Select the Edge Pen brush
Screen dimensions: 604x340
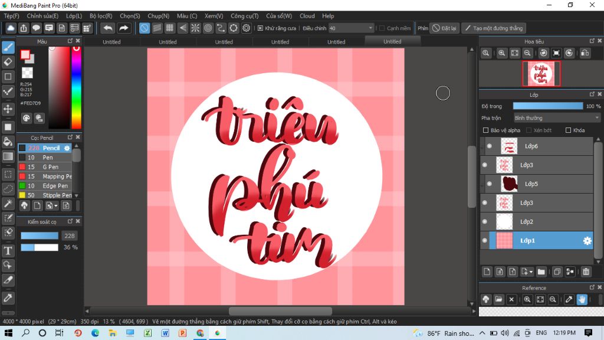click(x=45, y=186)
